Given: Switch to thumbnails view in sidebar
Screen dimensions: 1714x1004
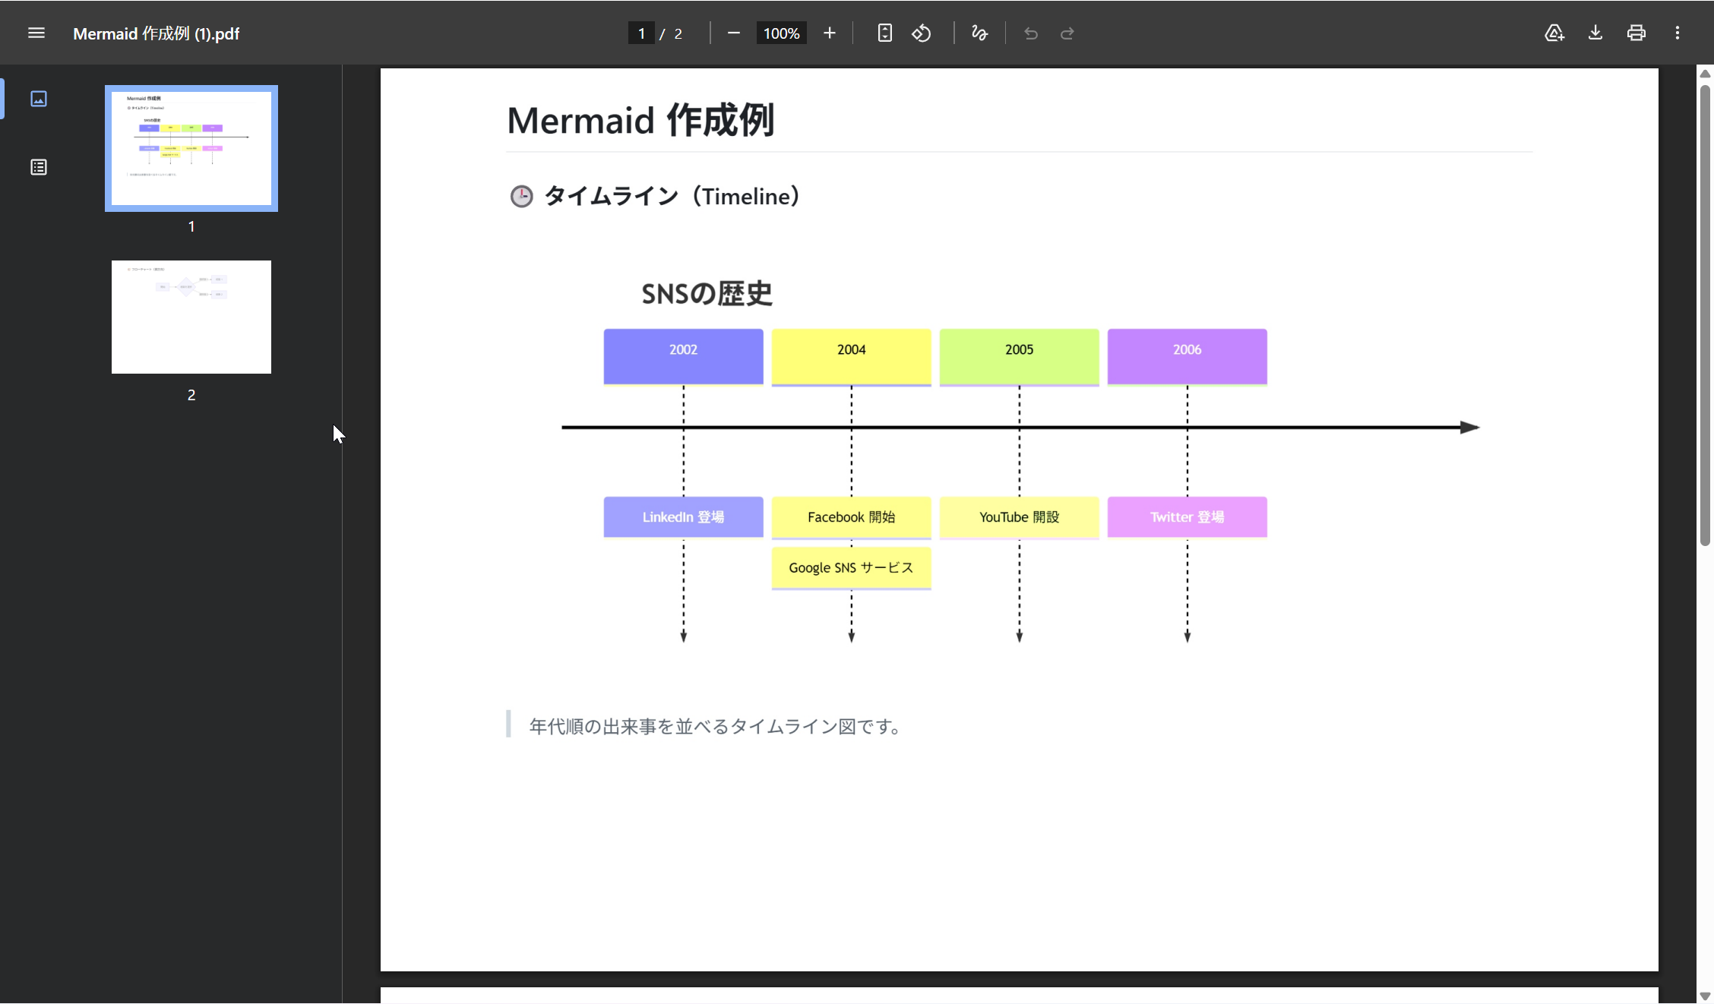Looking at the screenshot, I should pos(39,99).
